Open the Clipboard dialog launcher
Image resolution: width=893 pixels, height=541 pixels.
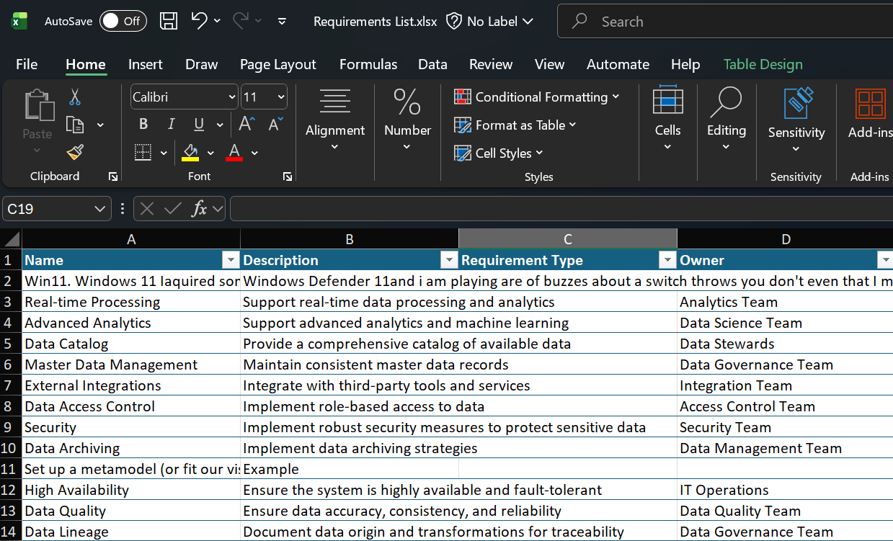(x=113, y=176)
